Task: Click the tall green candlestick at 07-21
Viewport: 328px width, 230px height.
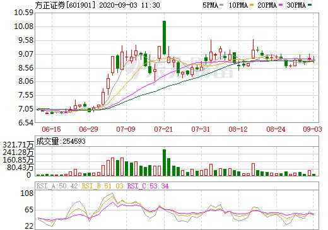Action: (164, 38)
